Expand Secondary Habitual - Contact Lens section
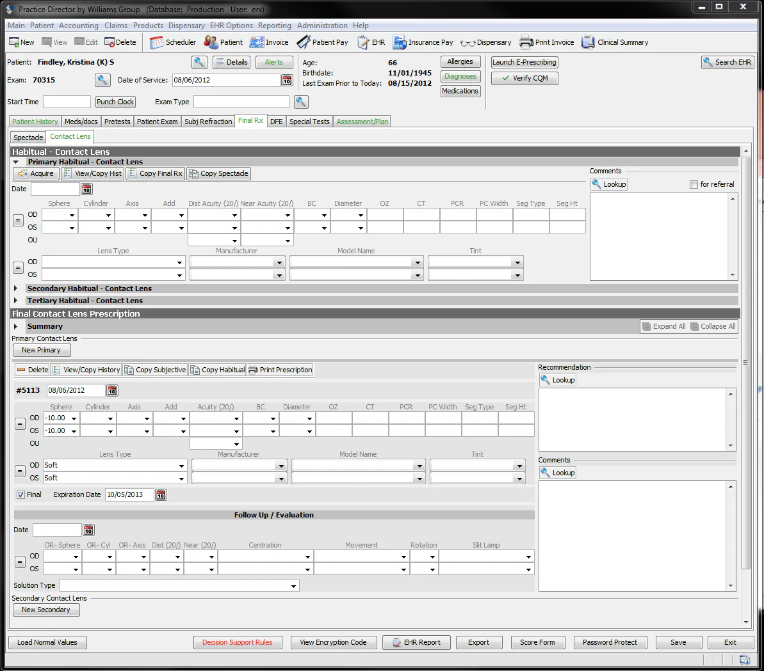Screen dimensions: 764x671 (x=15, y=288)
